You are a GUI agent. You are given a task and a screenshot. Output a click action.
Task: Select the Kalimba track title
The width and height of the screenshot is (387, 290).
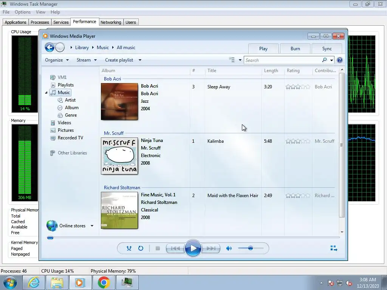215,141
